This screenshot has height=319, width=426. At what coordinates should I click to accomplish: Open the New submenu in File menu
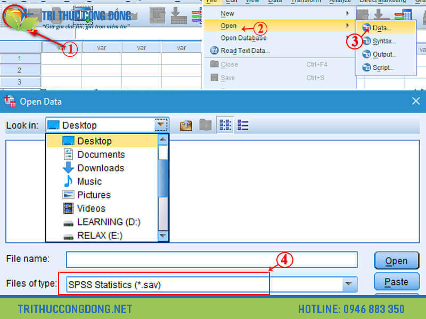[x=280, y=13]
